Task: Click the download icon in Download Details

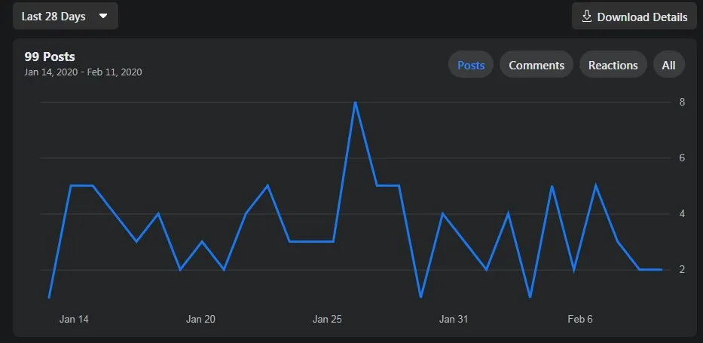Action: click(586, 17)
